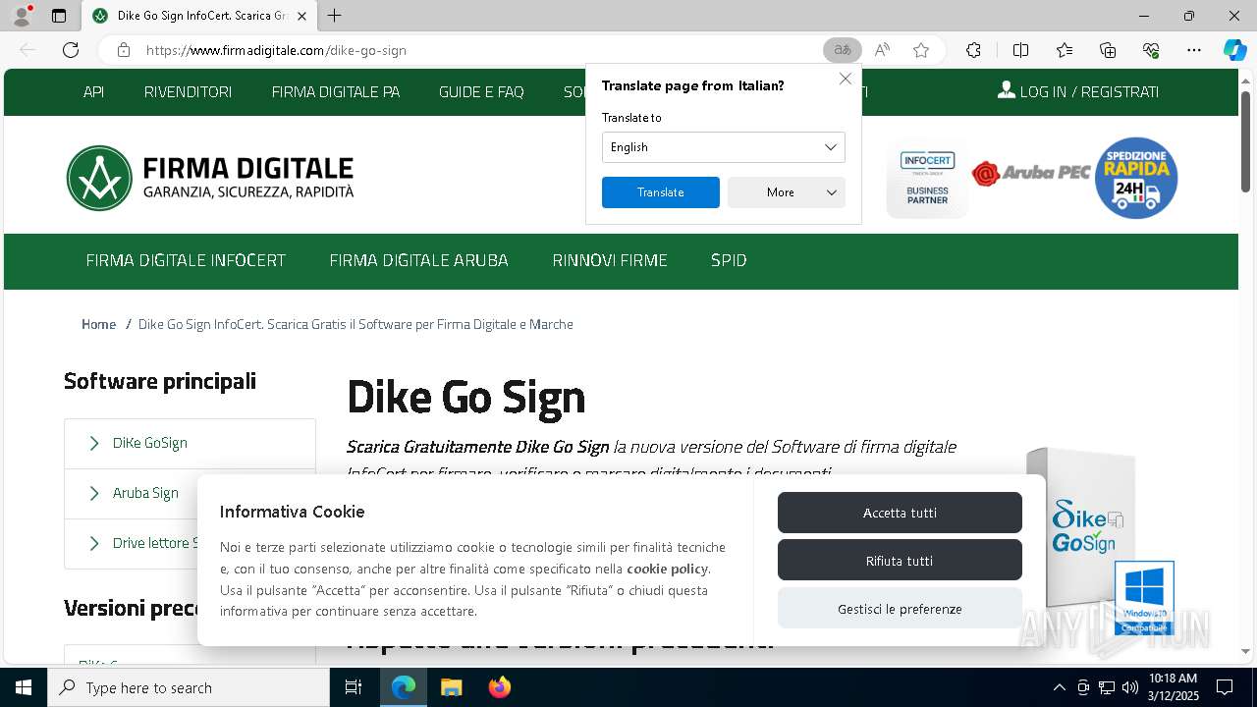Open the Translate to language dropdown

[723, 147]
